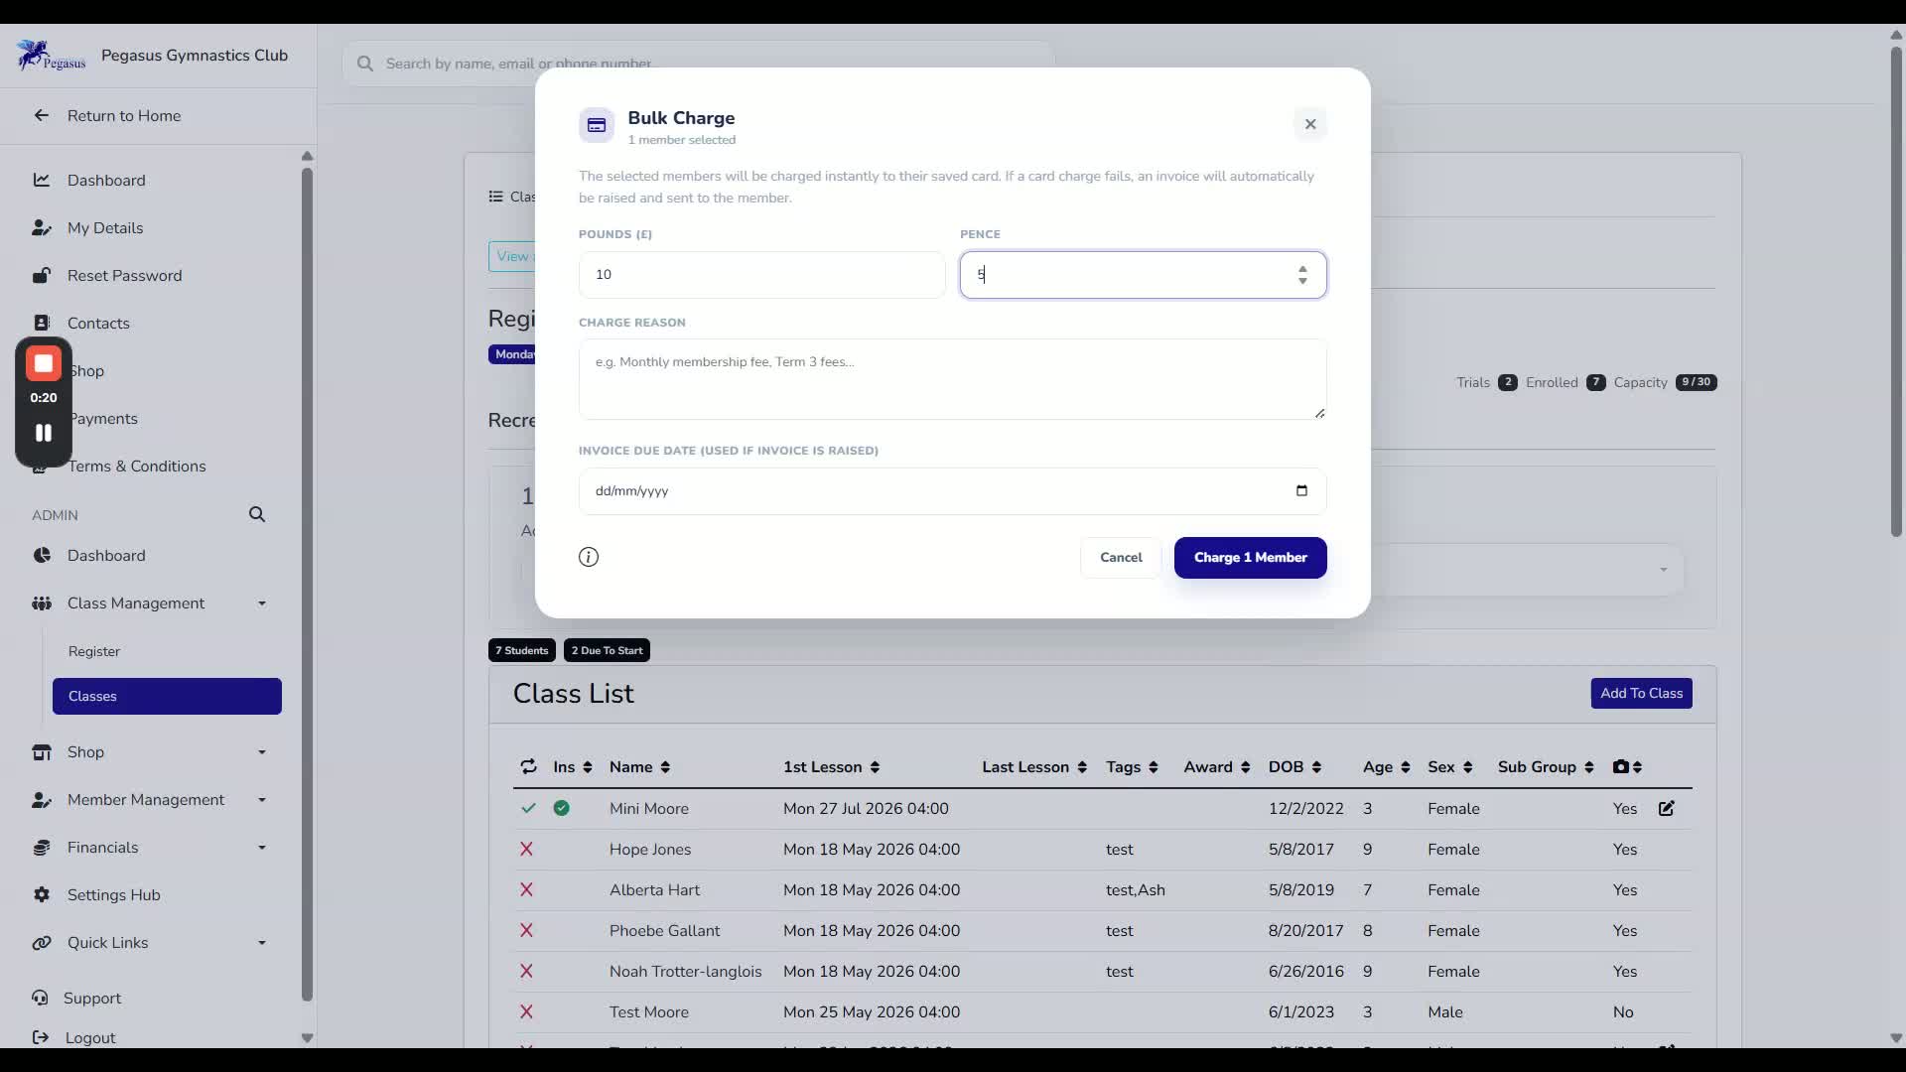Click the Pegasus logo
This screenshot has width=1906, height=1072.
coord(52,56)
